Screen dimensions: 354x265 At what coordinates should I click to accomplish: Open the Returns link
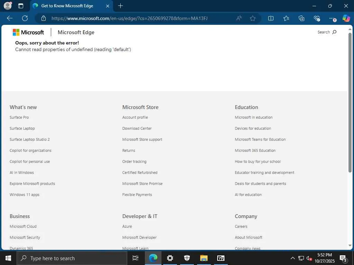(129, 150)
